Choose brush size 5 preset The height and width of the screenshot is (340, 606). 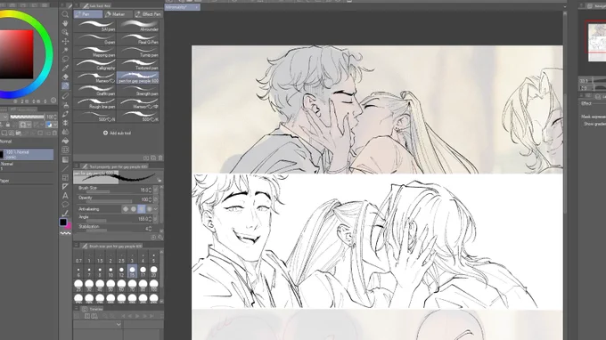(x=154, y=258)
